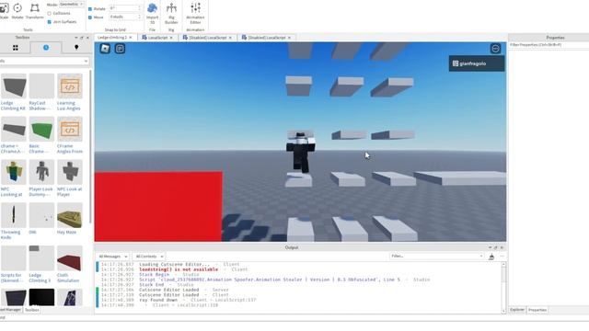Insert Cloth Simulation asset
589x331 pixels.
coord(70,264)
